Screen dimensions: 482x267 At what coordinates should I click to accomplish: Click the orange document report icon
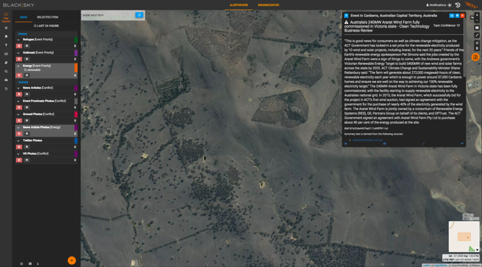click(475, 57)
